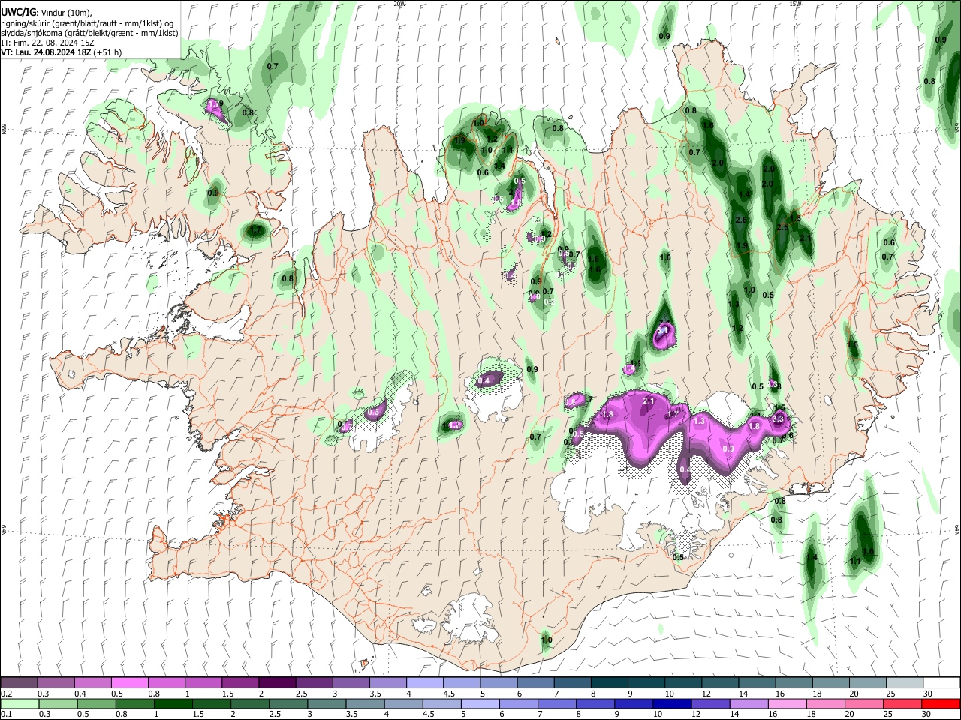This screenshot has width=961, height=720.
Task: Click the light pink 16–18 rain legend swatch
Action: coord(788,703)
